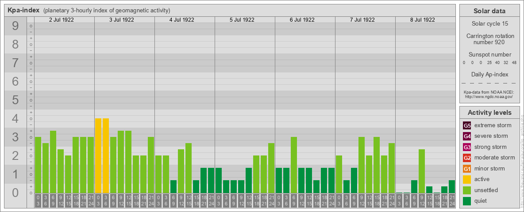524x212 pixels.
Task: Click the G3 strong storm color swatch
Action: point(467,147)
